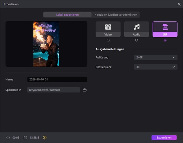Screen dimensions: 183x143
Task: Click the Auflösung label
Action: (x=102, y=57)
